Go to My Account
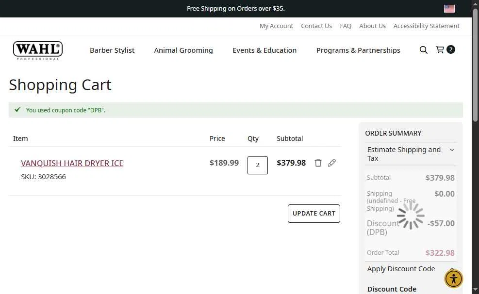Screen dimensions: 479x294 [276, 26]
